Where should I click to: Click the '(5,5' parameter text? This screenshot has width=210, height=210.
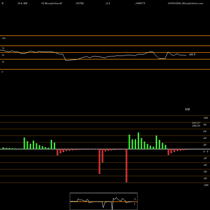pos(108,3)
